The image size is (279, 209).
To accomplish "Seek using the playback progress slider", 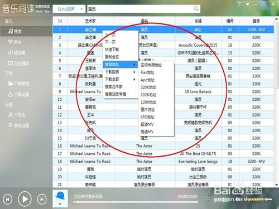I will (x=136, y=202).
